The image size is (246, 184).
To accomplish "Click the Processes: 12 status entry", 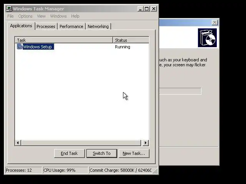I will tap(23, 170).
